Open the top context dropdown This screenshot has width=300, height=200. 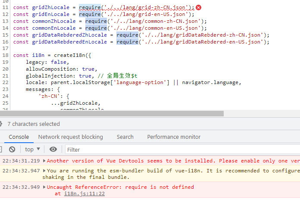[32, 149]
